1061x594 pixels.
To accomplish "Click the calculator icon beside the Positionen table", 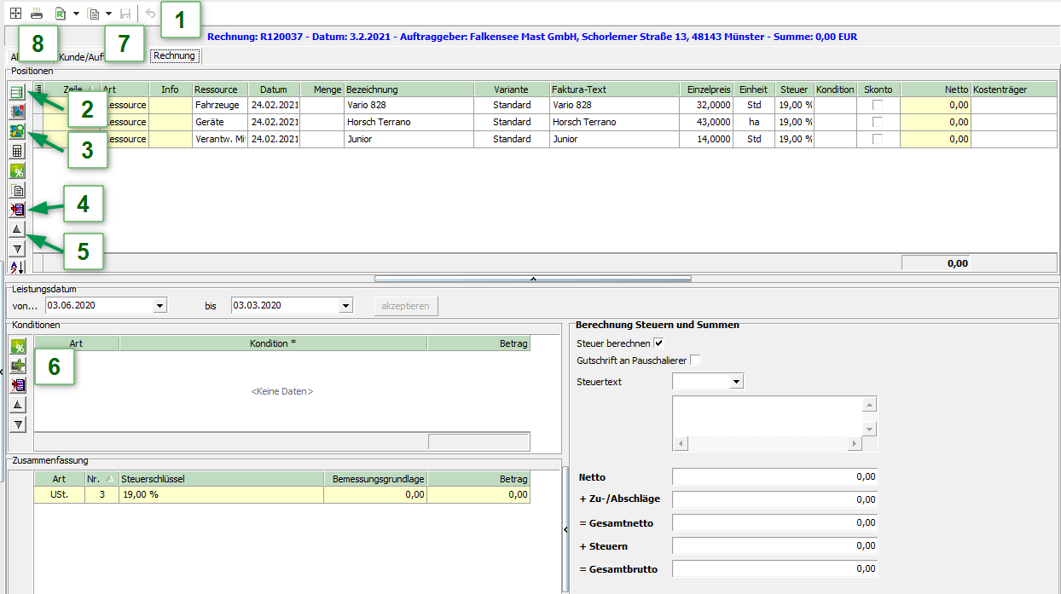I will click(17, 151).
